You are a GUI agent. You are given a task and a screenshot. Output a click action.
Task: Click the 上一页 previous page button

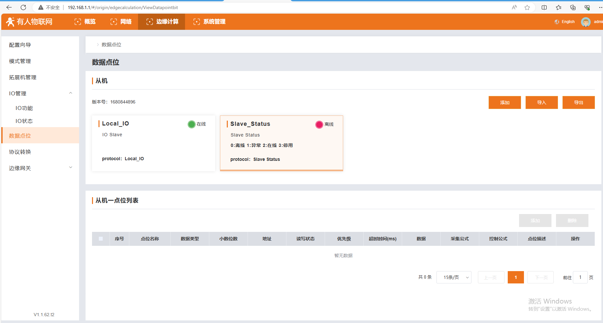click(x=491, y=277)
